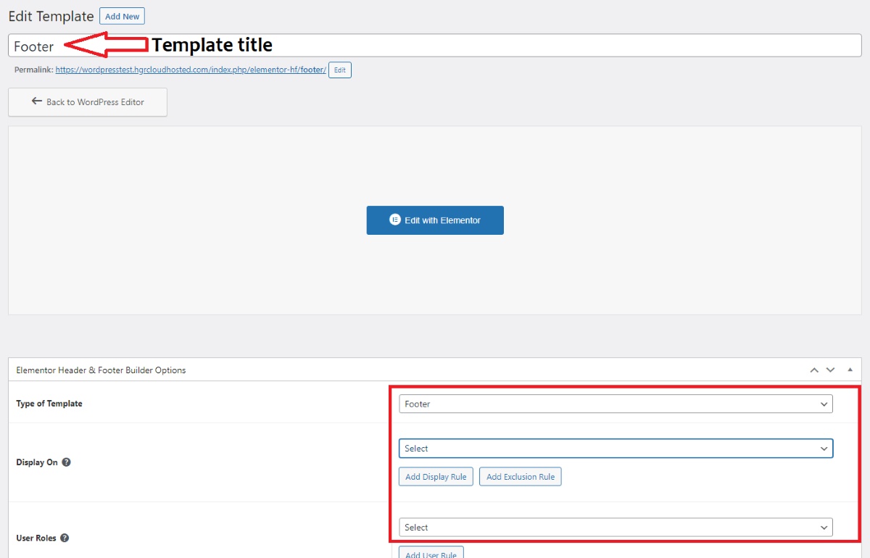Collapse the Elementor Header & Footer Builder Options panel
870x558 pixels.
pyautogui.click(x=850, y=370)
